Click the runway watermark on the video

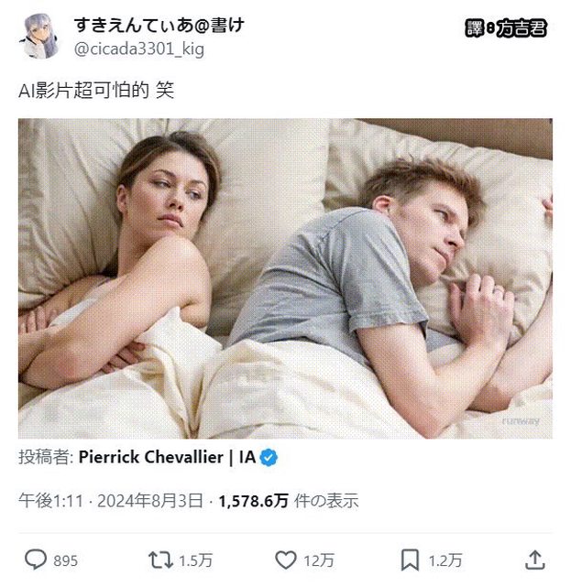pos(521,421)
